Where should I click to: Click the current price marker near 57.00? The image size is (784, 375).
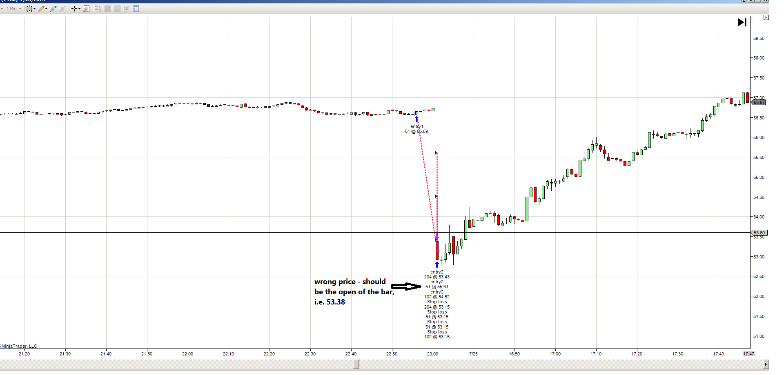[x=759, y=102]
